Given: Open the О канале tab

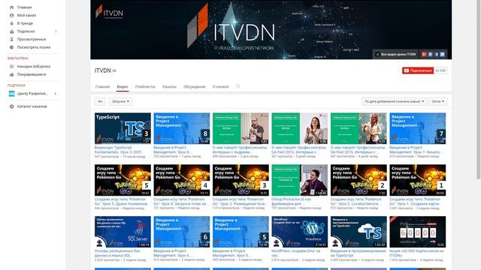Looking at the screenshot, I should tap(220, 87).
